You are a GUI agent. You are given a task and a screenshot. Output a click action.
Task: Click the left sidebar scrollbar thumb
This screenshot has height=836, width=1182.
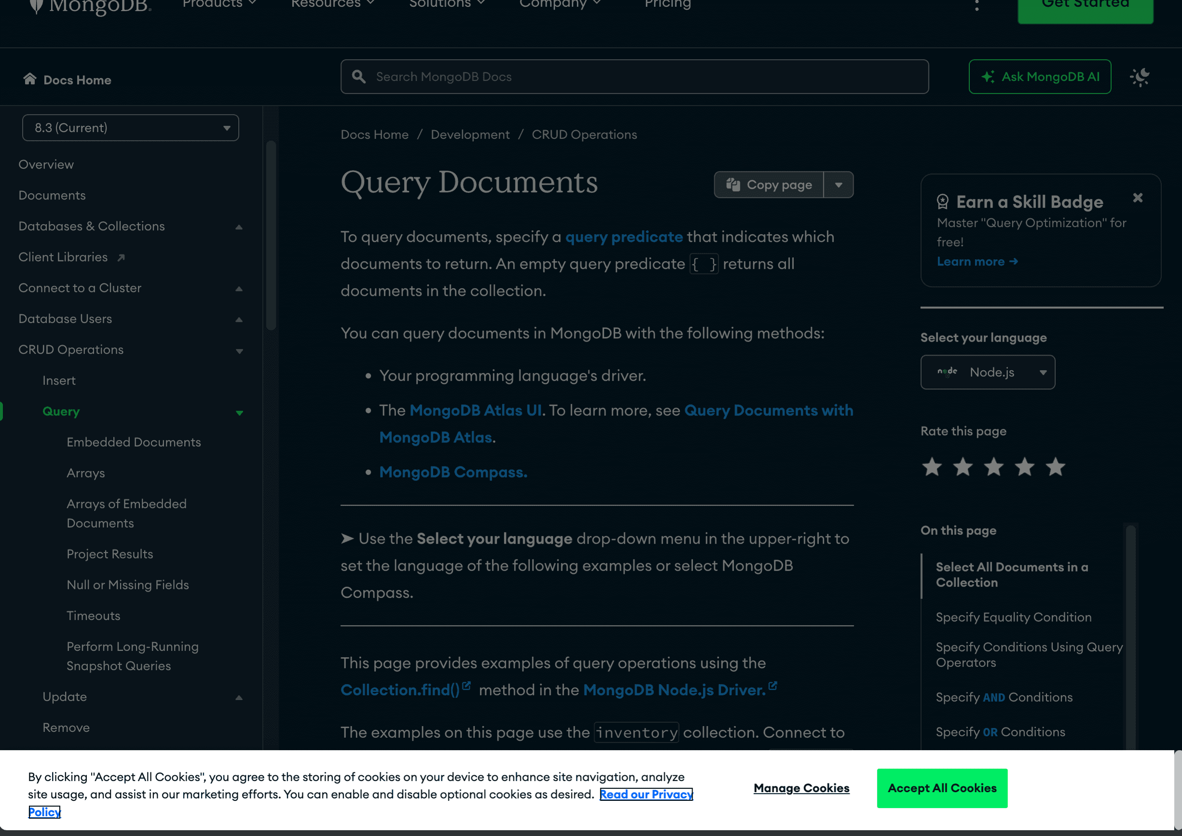click(271, 235)
